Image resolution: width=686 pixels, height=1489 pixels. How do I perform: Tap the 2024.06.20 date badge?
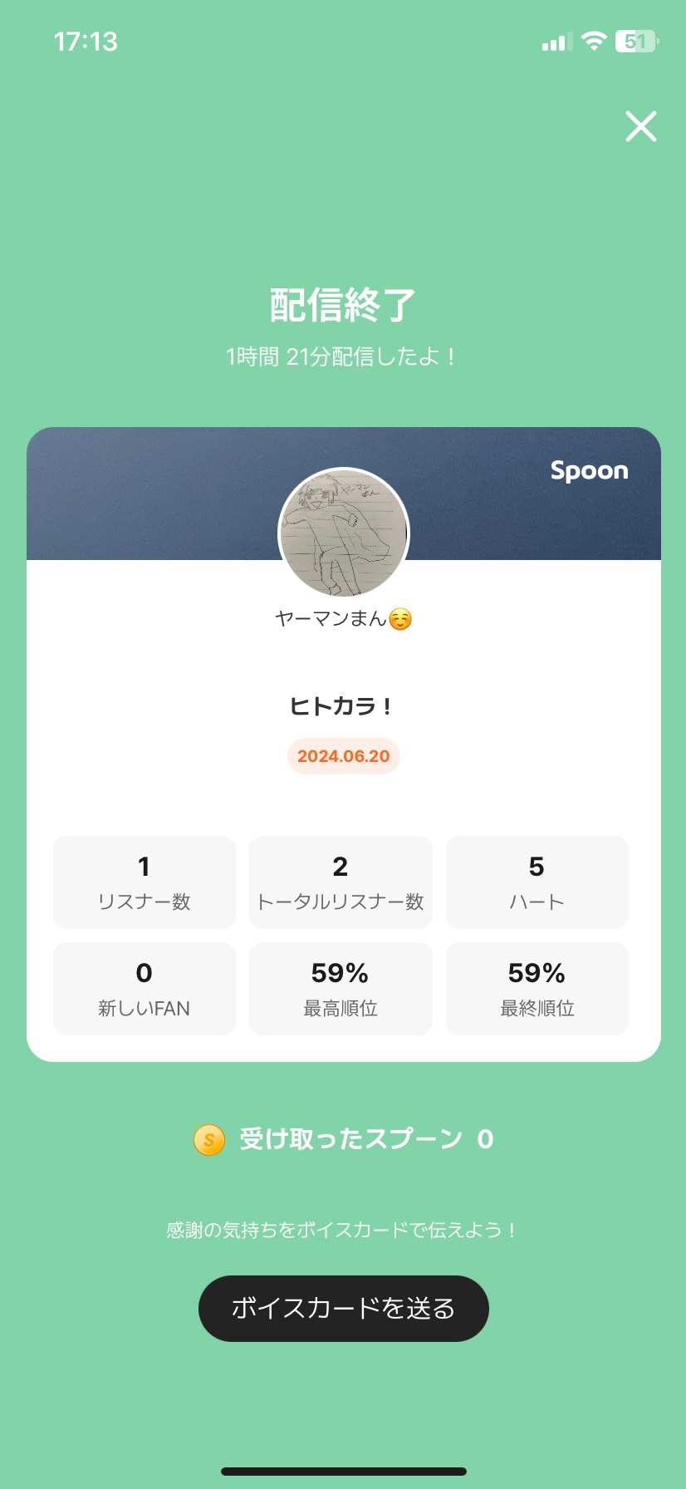[343, 756]
